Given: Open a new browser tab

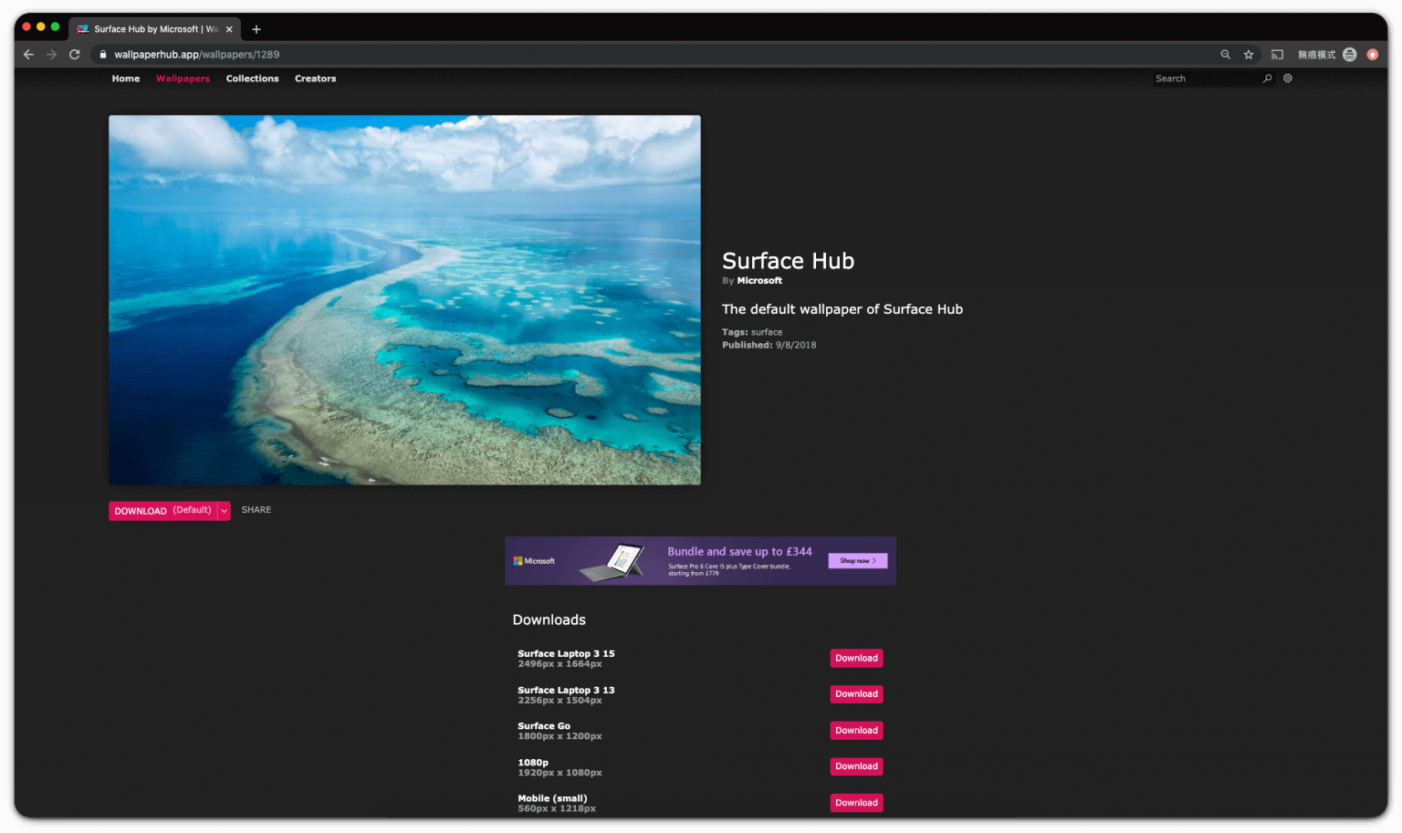Looking at the screenshot, I should point(256,29).
